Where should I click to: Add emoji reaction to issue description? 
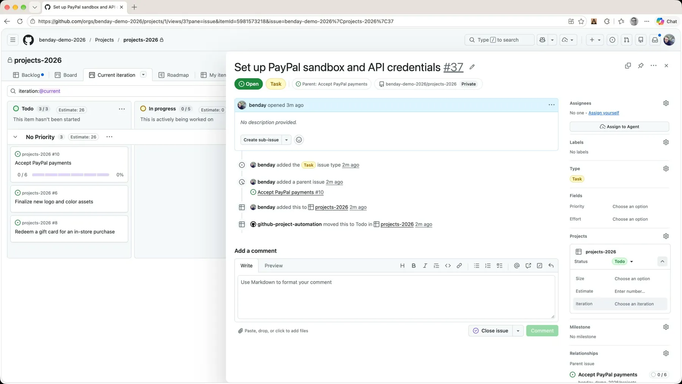pyautogui.click(x=299, y=140)
